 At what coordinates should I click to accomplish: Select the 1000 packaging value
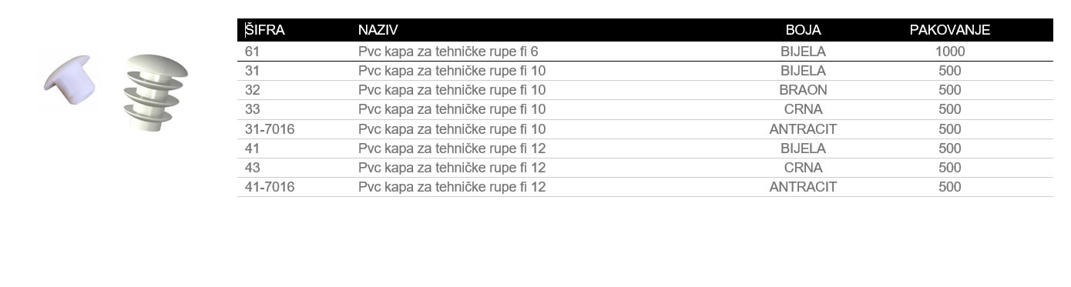point(950,52)
